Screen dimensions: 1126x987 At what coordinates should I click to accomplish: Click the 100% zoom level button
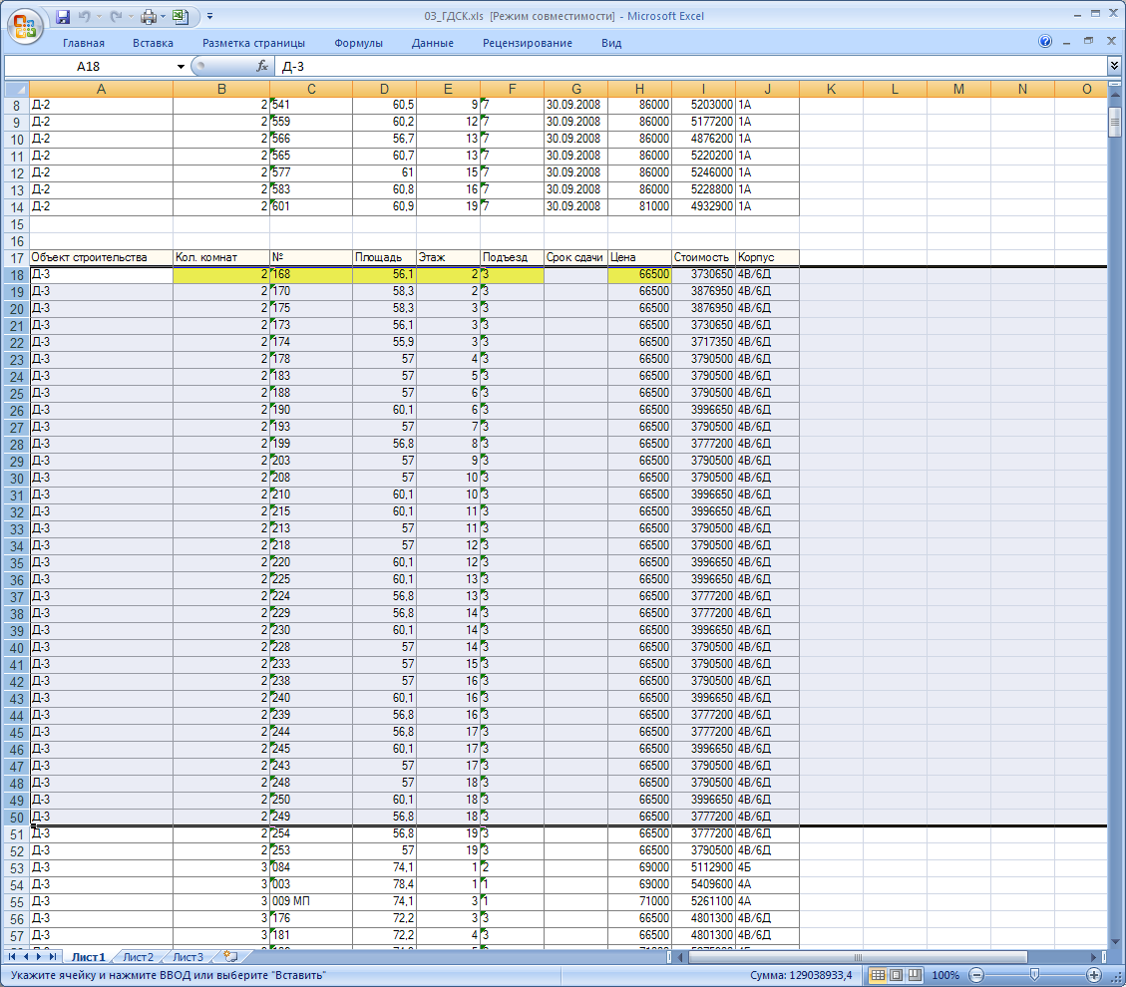(945, 975)
